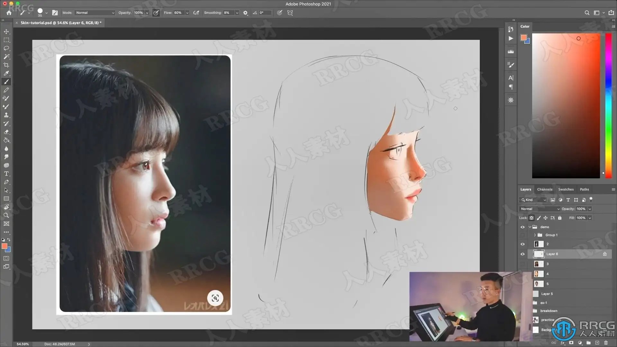Hide Layer 6 visibility eye

[x=523, y=254]
